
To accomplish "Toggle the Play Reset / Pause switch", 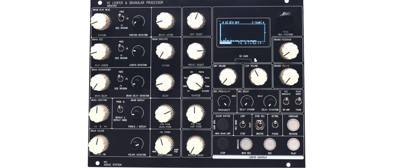I will 298,101.
